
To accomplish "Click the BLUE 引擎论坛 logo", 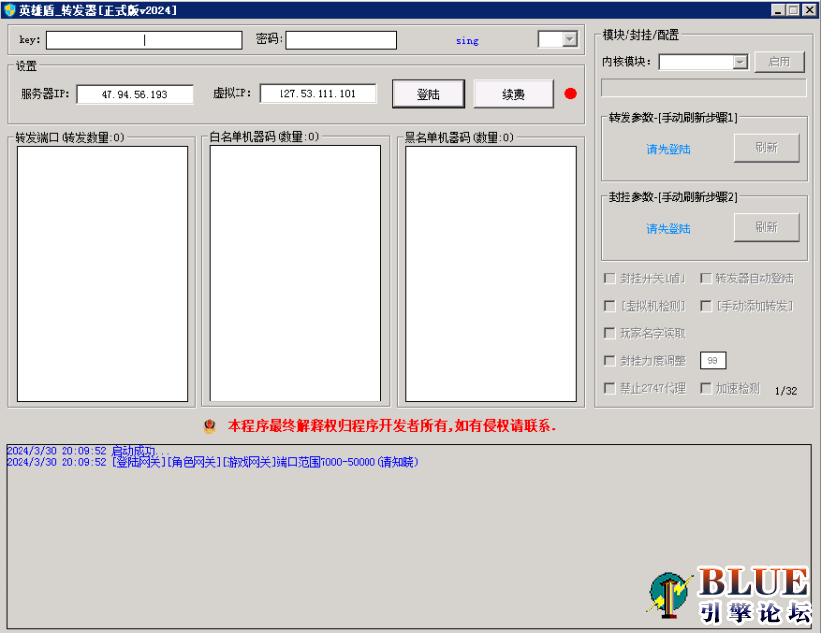I will [730, 593].
